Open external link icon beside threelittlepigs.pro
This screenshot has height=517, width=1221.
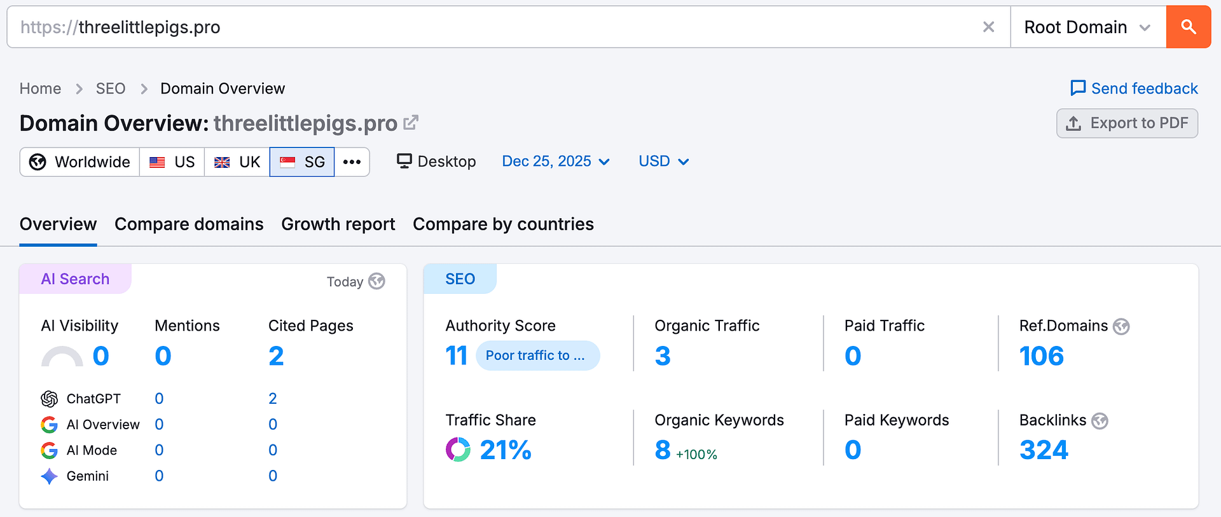tap(411, 122)
